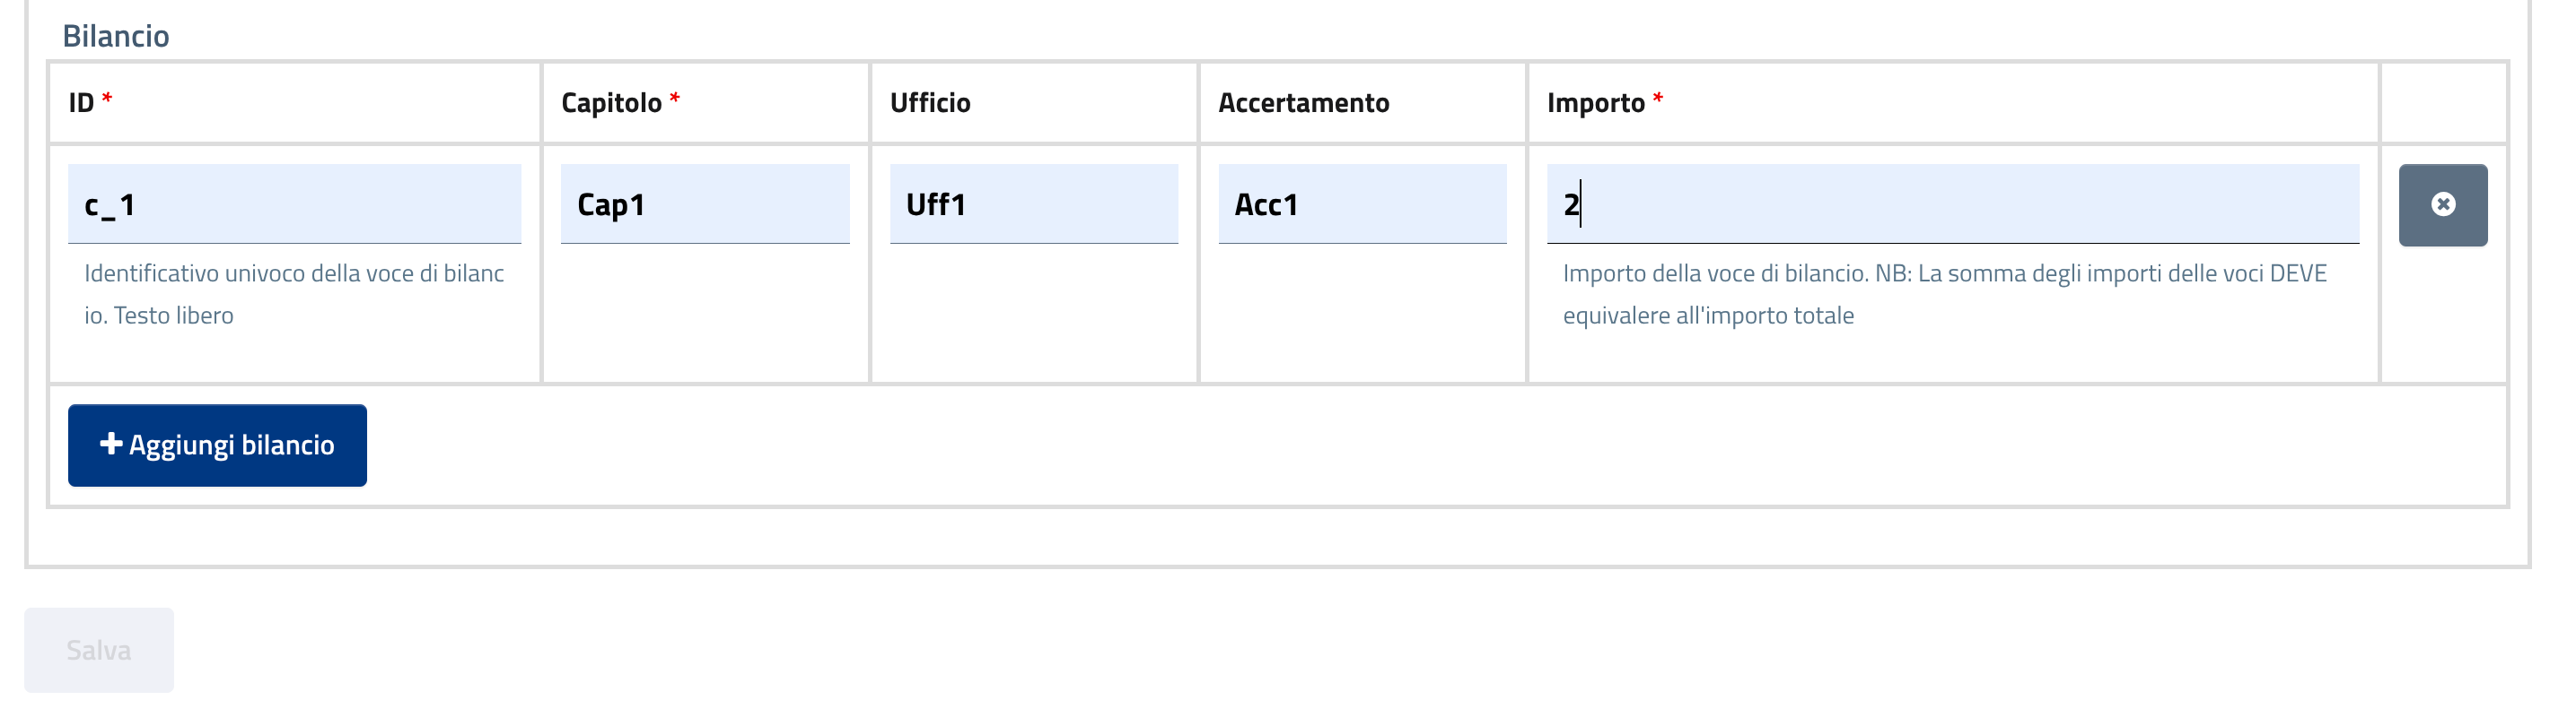
Task: Click the ID column header
Action: (81, 103)
